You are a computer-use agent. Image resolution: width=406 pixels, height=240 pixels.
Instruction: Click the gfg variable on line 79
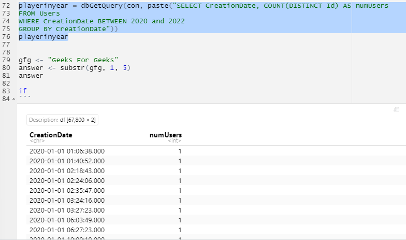pos(25,60)
